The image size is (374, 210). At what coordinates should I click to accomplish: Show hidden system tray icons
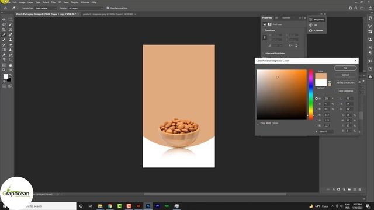[x=333, y=206]
